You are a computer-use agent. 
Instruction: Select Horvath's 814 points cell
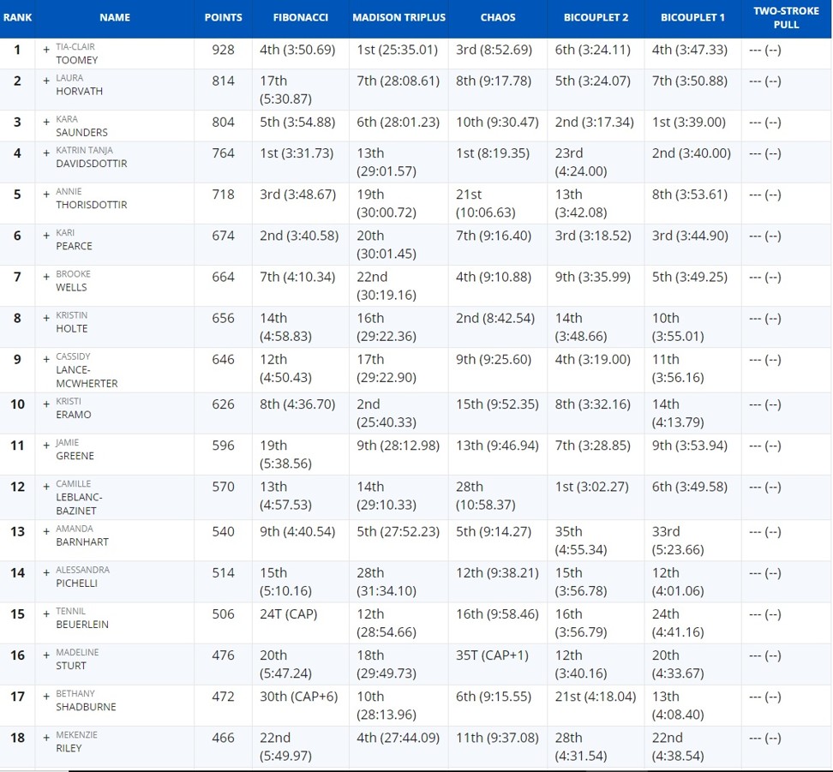[223, 81]
